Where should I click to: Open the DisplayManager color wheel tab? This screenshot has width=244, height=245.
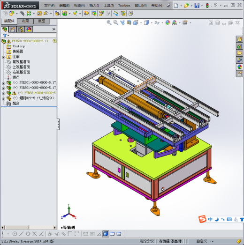coord(29,30)
